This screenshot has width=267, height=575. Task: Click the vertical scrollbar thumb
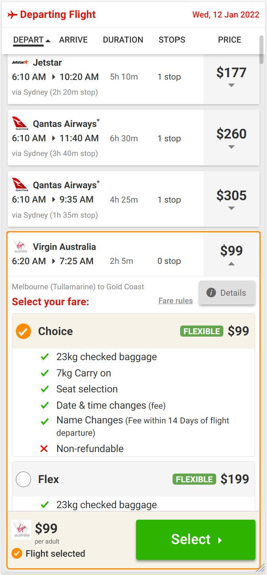click(261, 50)
